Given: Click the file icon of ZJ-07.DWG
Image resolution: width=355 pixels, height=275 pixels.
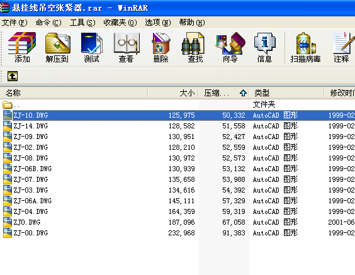Looking at the screenshot, I should coord(8,179).
